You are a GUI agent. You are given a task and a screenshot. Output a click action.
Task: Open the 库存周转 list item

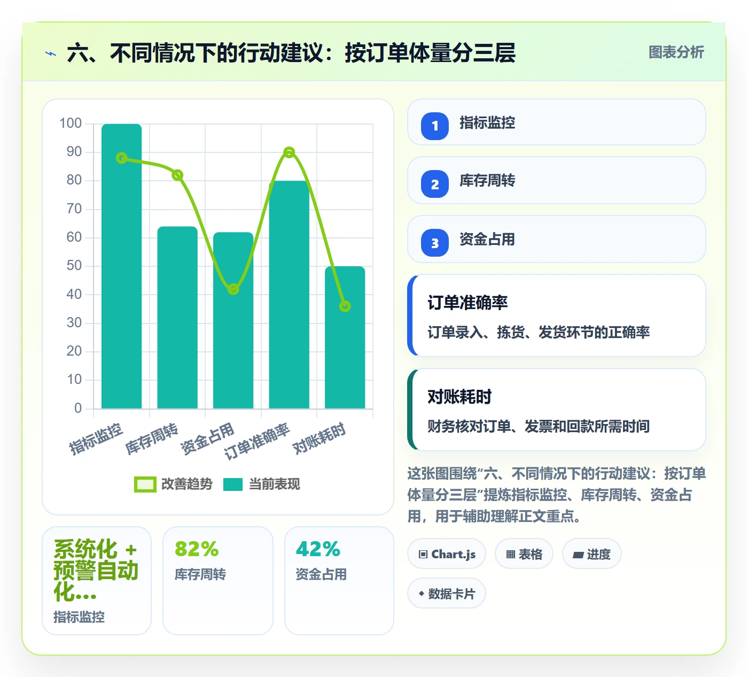pyautogui.click(x=557, y=180)
